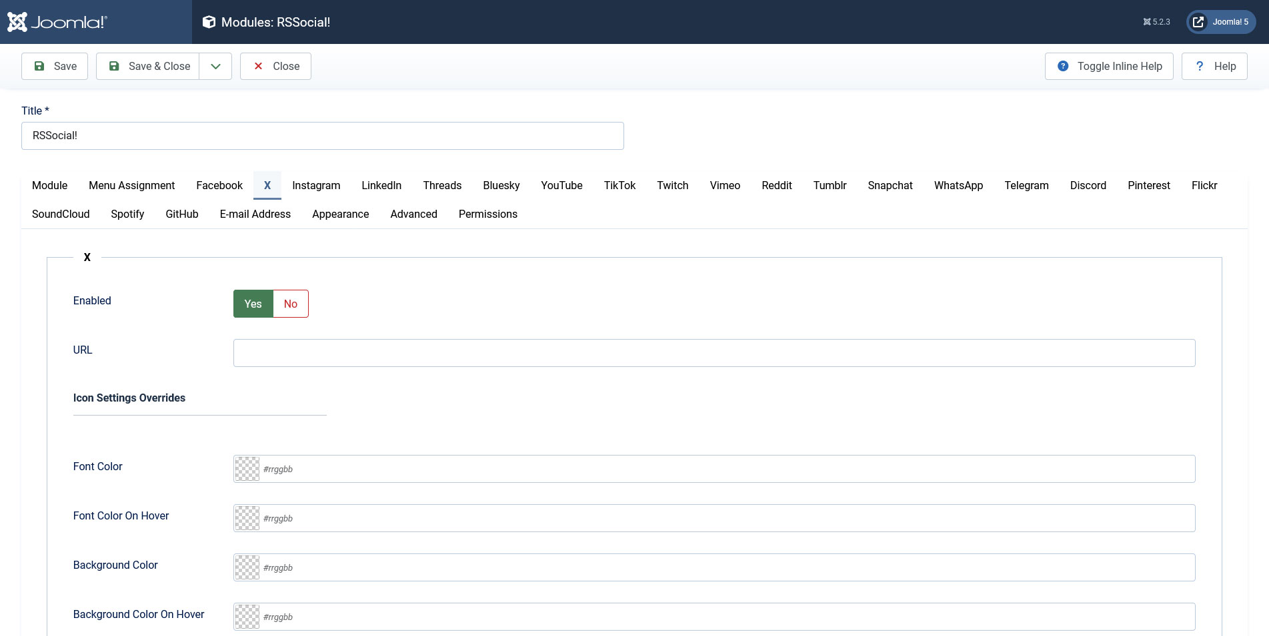Click the Icon Settings Overrides heading

click(129, 398)
